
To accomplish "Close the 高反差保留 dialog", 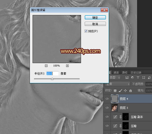I will [x=104, y=10].
